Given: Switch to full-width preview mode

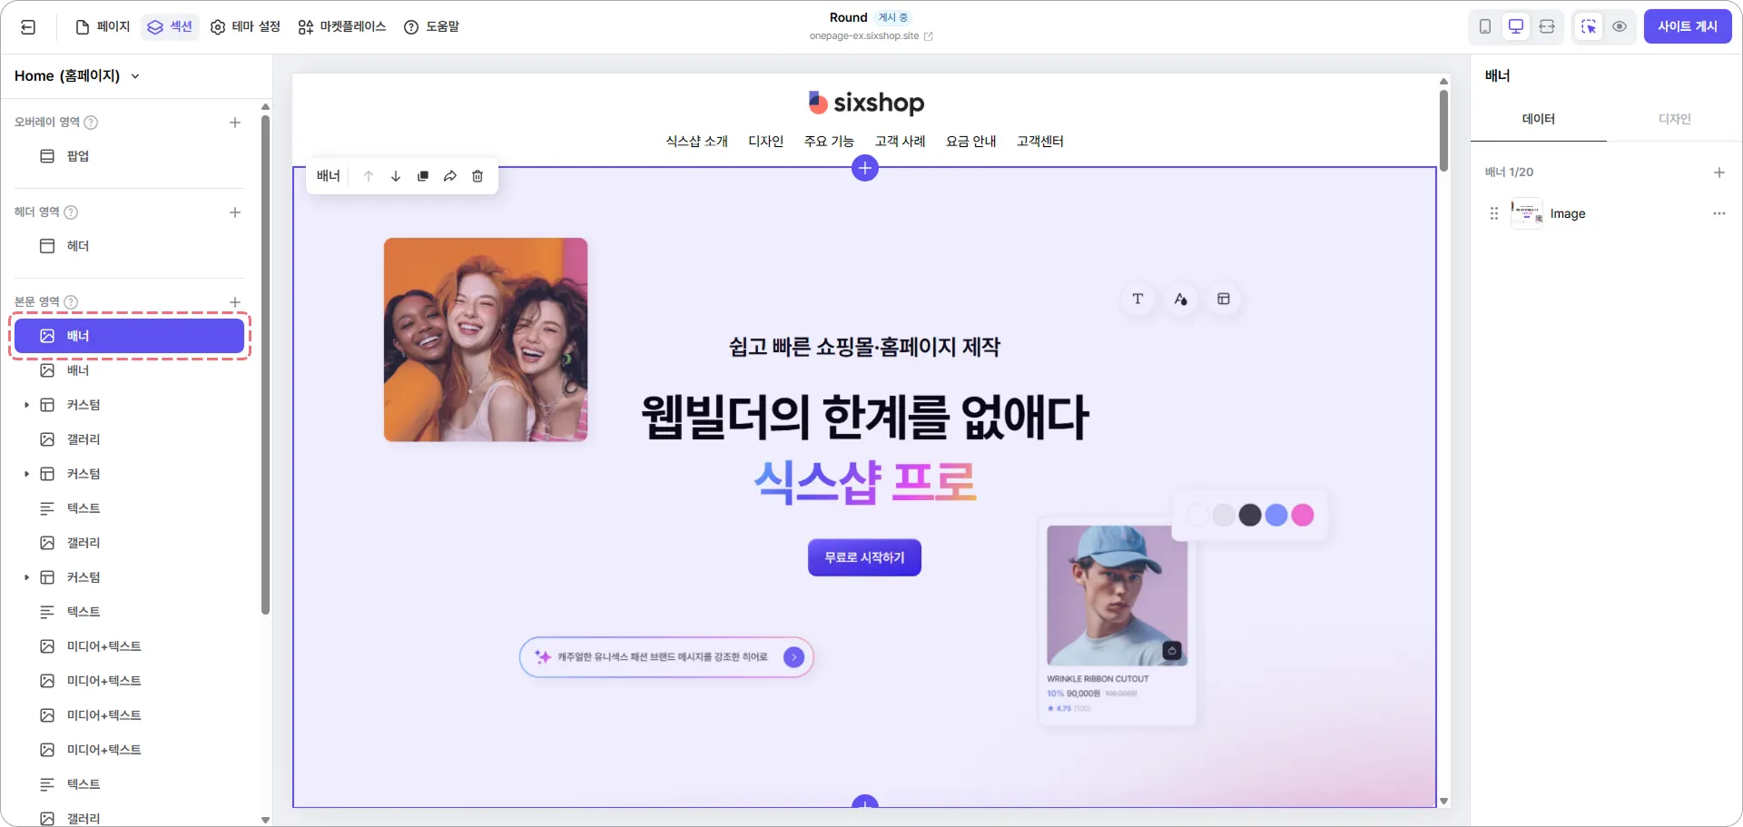Looking at the screenshot, I should coord(1547,26).
